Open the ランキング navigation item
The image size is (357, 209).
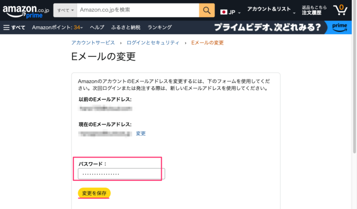tap(160, 27)
